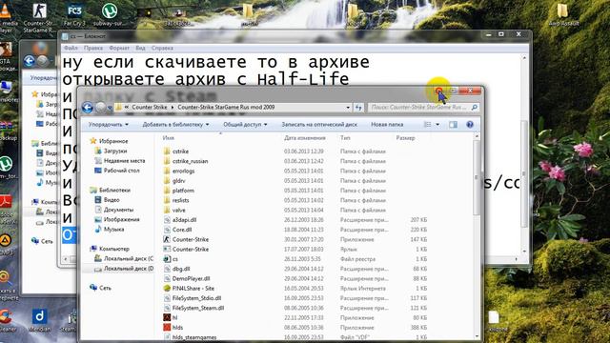Sort by the Размер column header
610x343 pixels.
405,138
